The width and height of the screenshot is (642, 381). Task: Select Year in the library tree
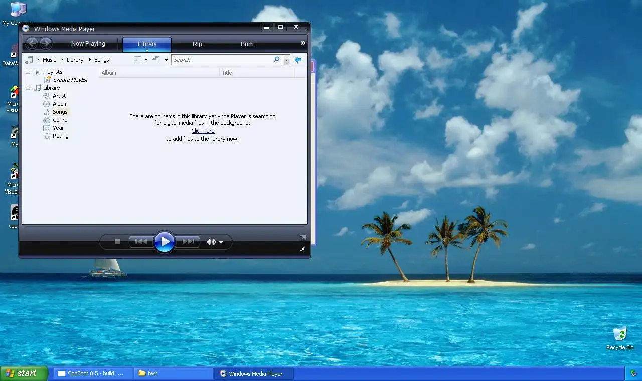pyautogui.click(x=58, y=128)
